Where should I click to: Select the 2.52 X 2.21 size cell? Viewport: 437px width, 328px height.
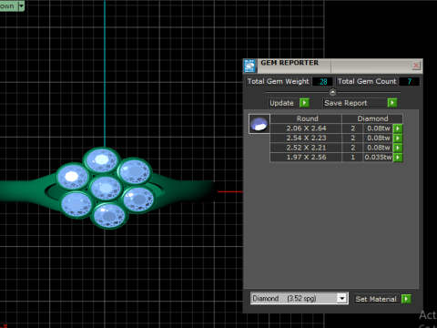[x=306, y=148]
